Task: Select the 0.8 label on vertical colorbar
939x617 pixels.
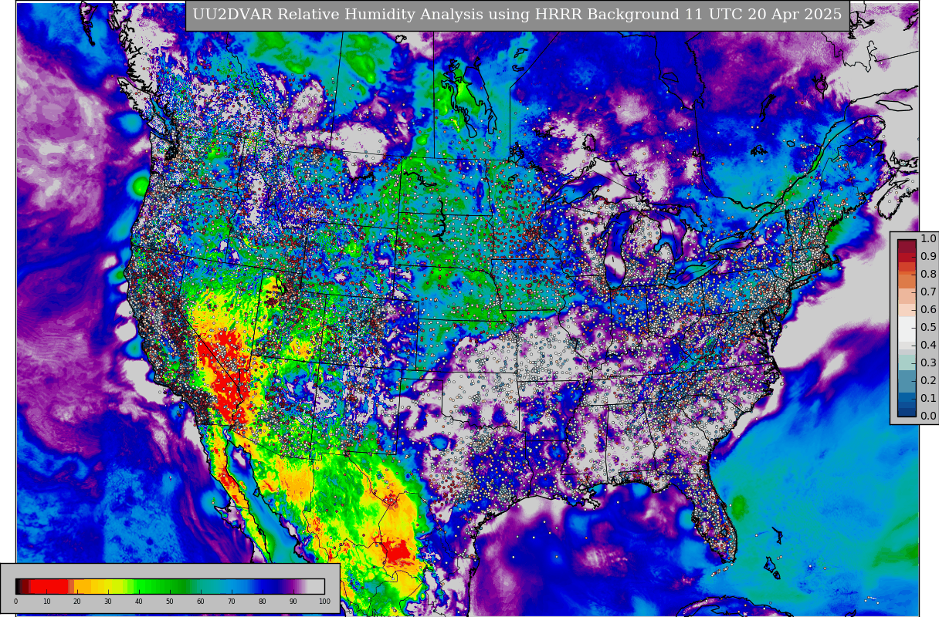Action: click(x=928, y=274)
